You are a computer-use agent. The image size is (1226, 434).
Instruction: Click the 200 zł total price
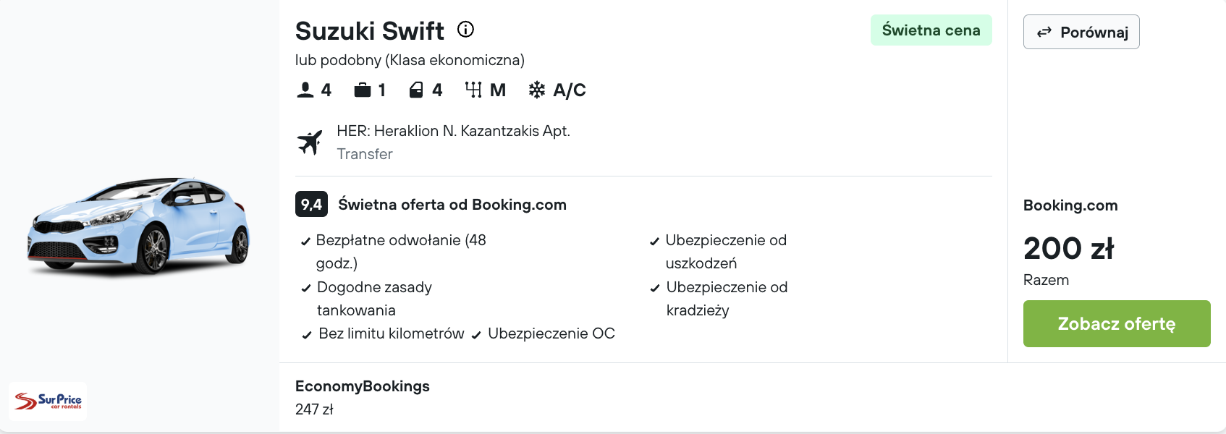pos(1069,248)
